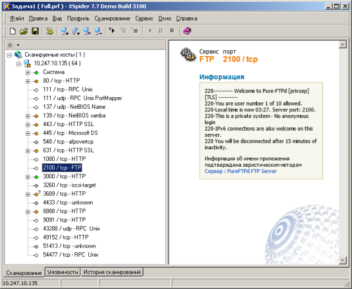Start scanning all hosts toolbar icon
This screenshot has width=352, height=289.
pyautogui.click(x=111, y=30)
